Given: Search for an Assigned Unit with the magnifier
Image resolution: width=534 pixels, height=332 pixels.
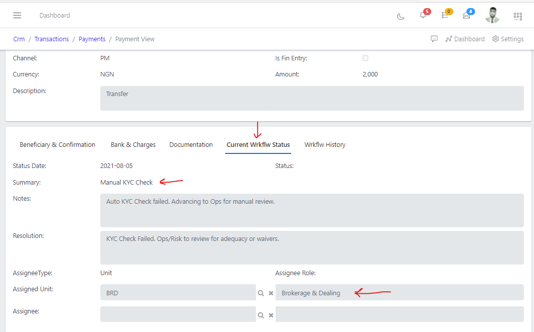Looking at the screenshot, I should point(261,292).
